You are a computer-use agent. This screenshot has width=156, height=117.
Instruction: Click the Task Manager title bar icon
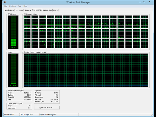pyautogui.click(x=5, y=2)
